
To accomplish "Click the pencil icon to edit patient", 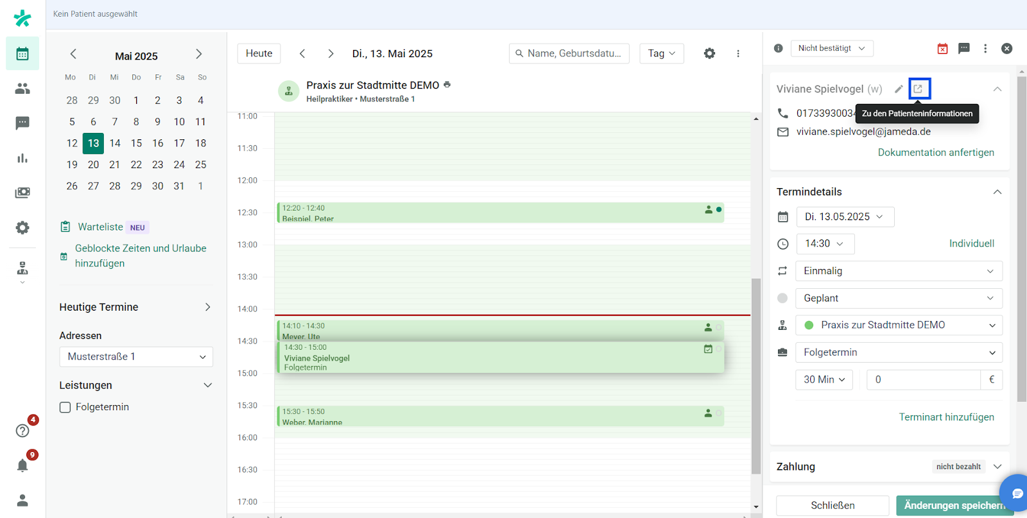I will 899,89.
